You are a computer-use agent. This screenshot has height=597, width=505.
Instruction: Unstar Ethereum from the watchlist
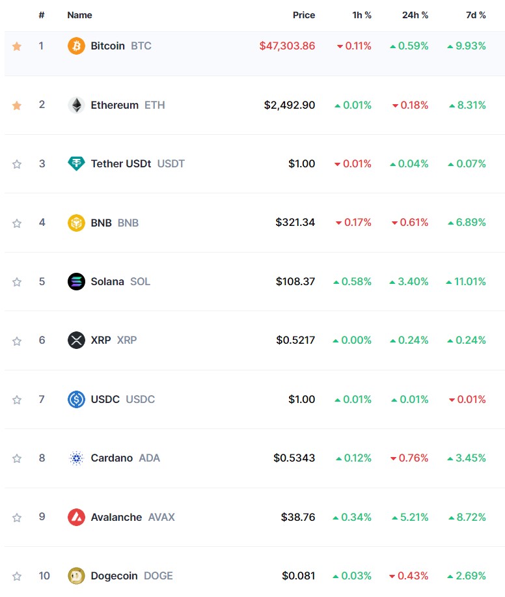click(17, 105)
